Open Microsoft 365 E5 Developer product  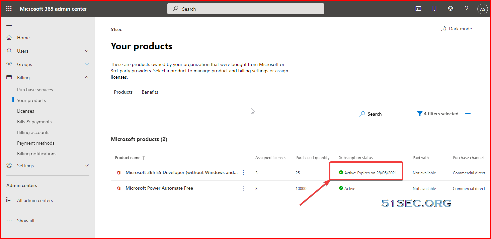(x=182, y=172)
